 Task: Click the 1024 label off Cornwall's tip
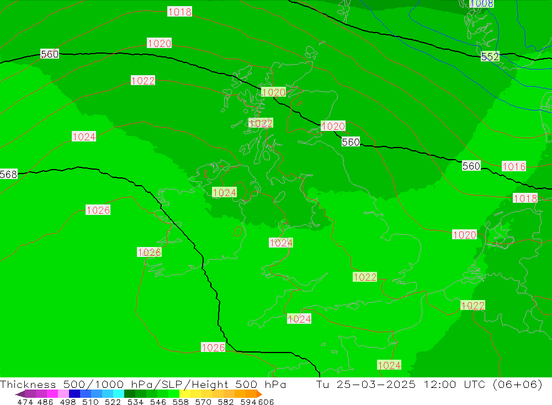click(299, 319)
